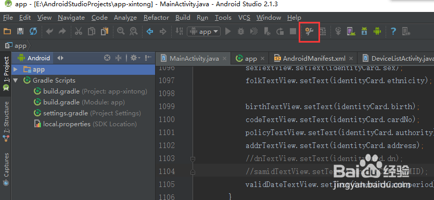434x200 pixels.
Task: Click the Find magnifier icon
Action: pyautogui.click(x=121, y=31)
